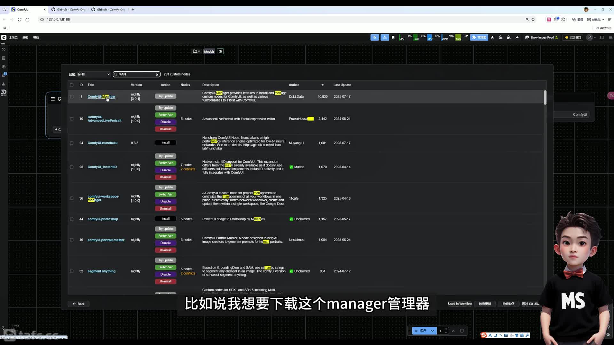
Task: Click the custom nodes list scrollbar thumb
Action: point(545,97)
